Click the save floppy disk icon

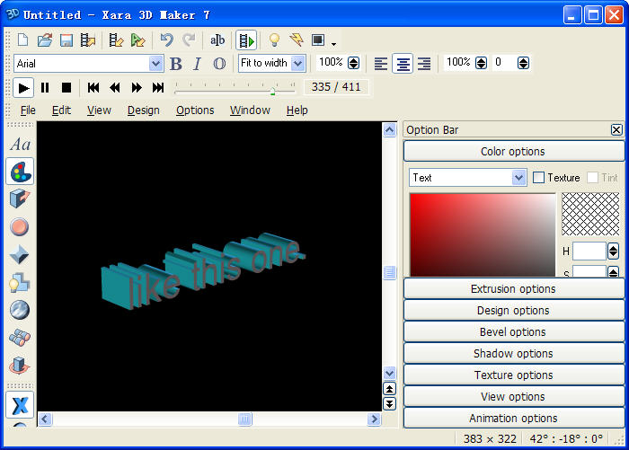(66, 40)
